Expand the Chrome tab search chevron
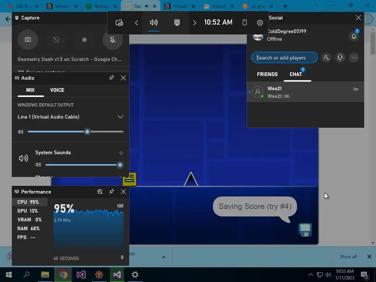This screenshot has width=376, height=282. (x=317, y=5)
